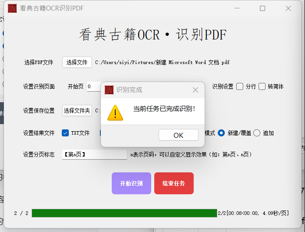Click the yellow warning icon in dialog
The width and height of the screenshot is (305, 232).
(x=116, y=112)
